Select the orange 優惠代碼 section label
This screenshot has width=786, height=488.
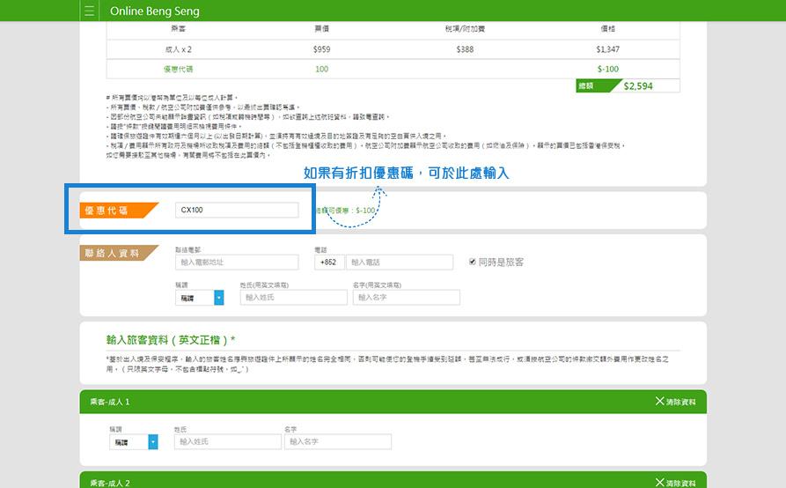tap(118, 211)
